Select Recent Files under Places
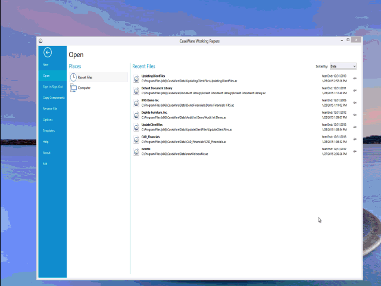The image size is (381, 286). pos(98,77)
